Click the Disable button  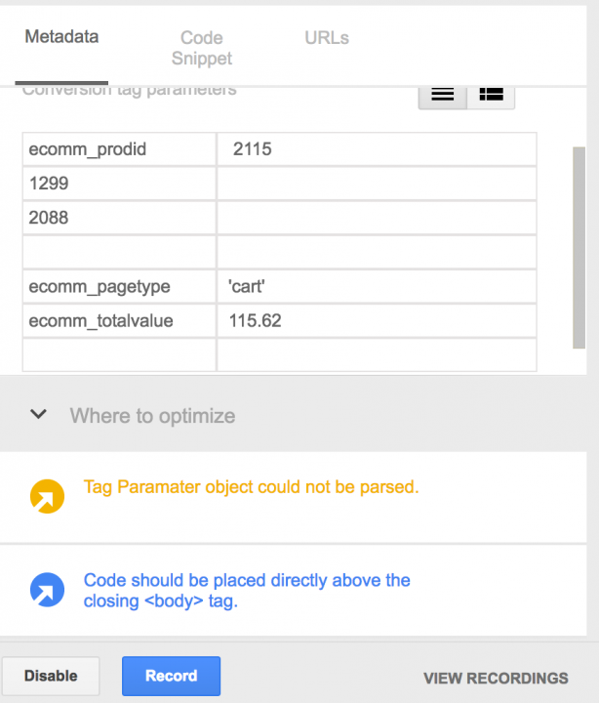[x=51, y=676]
